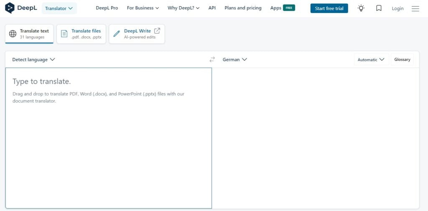The image size is (428, 211).
Task: Click the DeepL logo icon
Action: tap(10, 8)
